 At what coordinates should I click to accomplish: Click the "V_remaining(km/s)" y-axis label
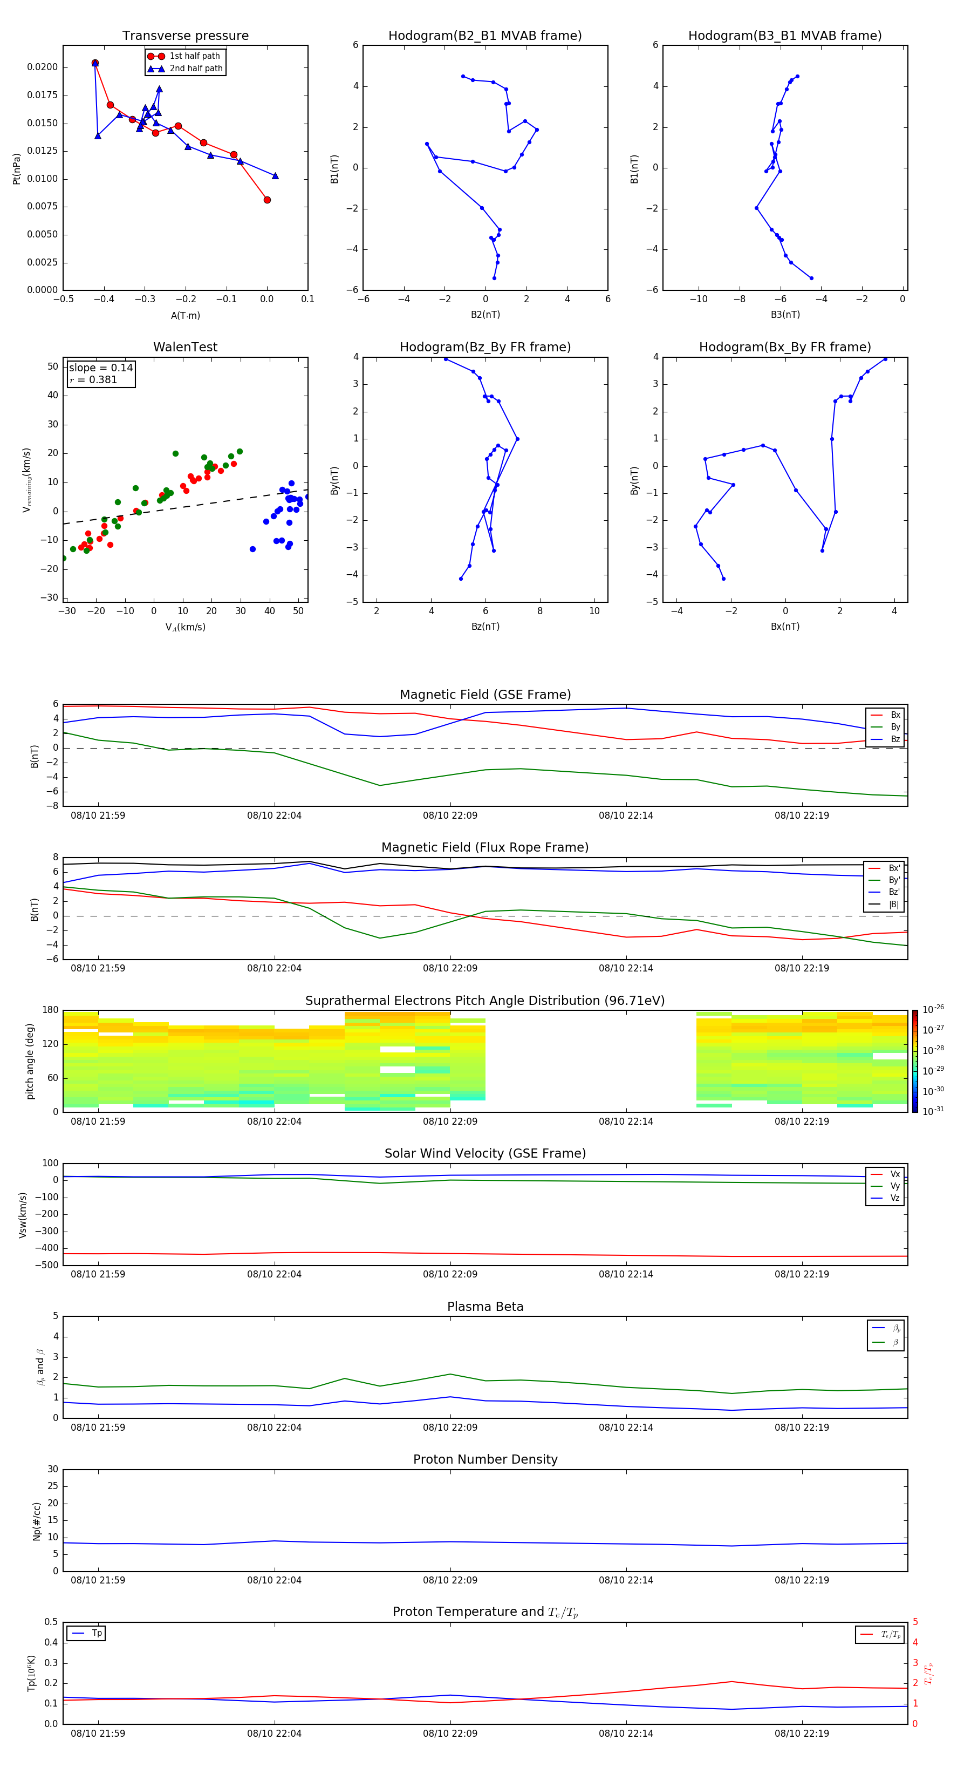click(x=26, y=480)
